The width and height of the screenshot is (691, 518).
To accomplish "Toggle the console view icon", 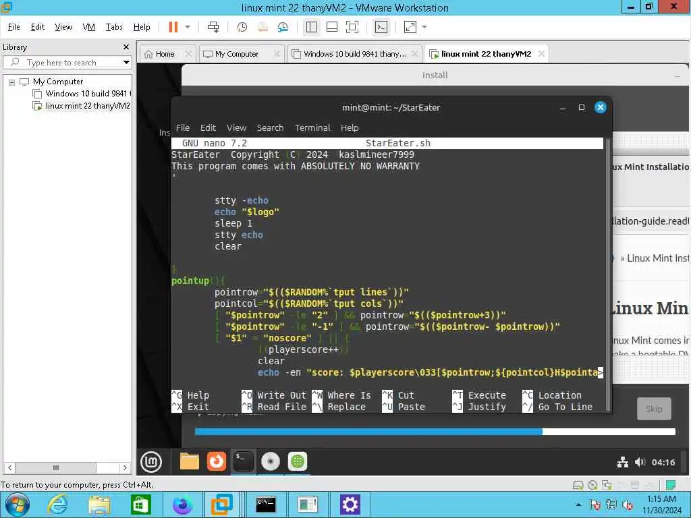I will point(381,27).
